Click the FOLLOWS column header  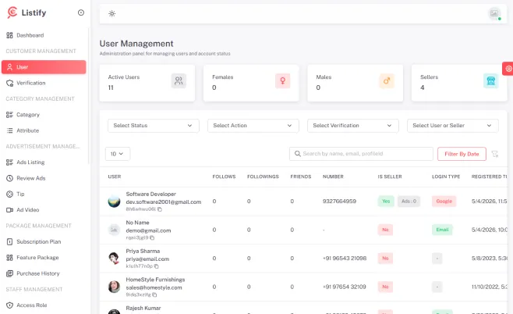(224, 177)
